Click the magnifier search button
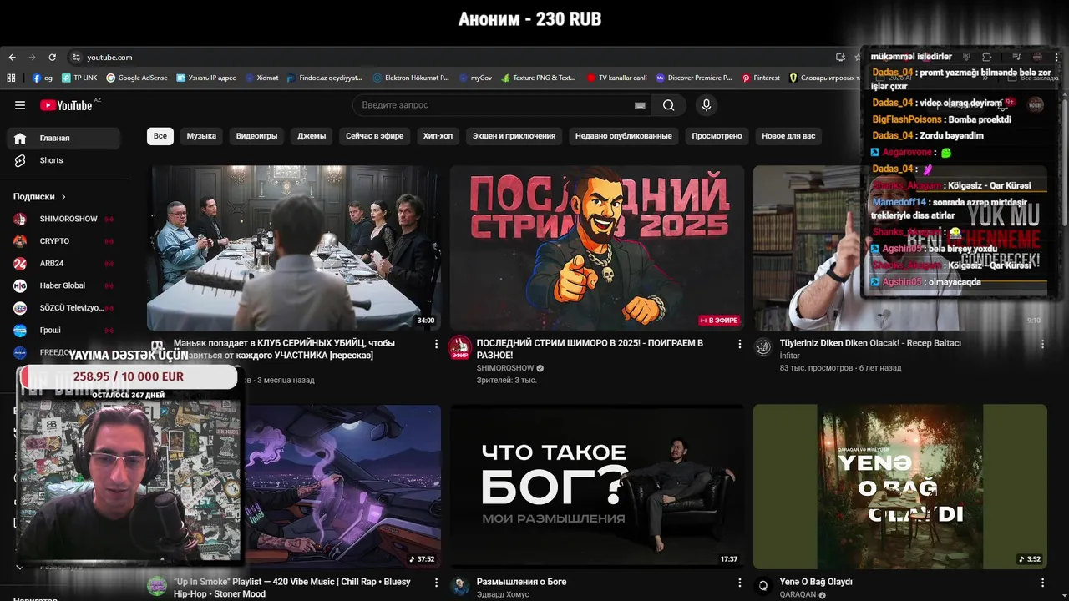 (668, 105)
